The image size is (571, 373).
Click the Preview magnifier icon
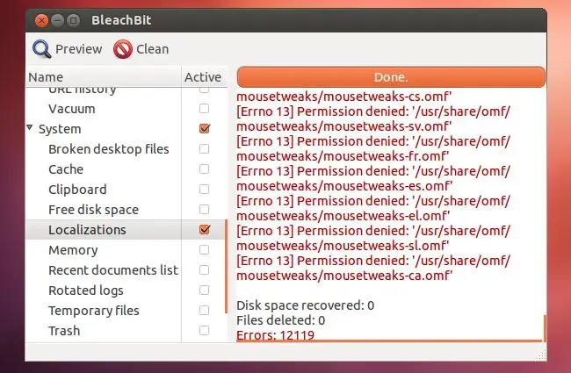[x=42, y=49]
